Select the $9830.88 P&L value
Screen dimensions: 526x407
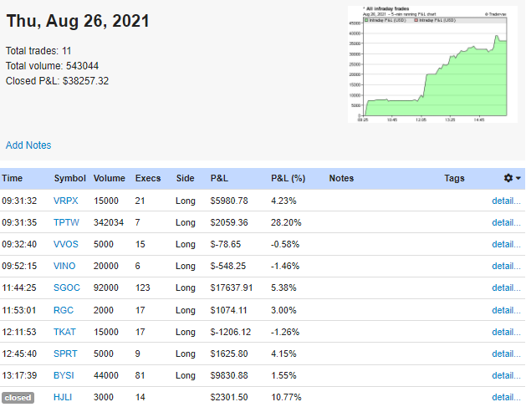coord(229,376)
